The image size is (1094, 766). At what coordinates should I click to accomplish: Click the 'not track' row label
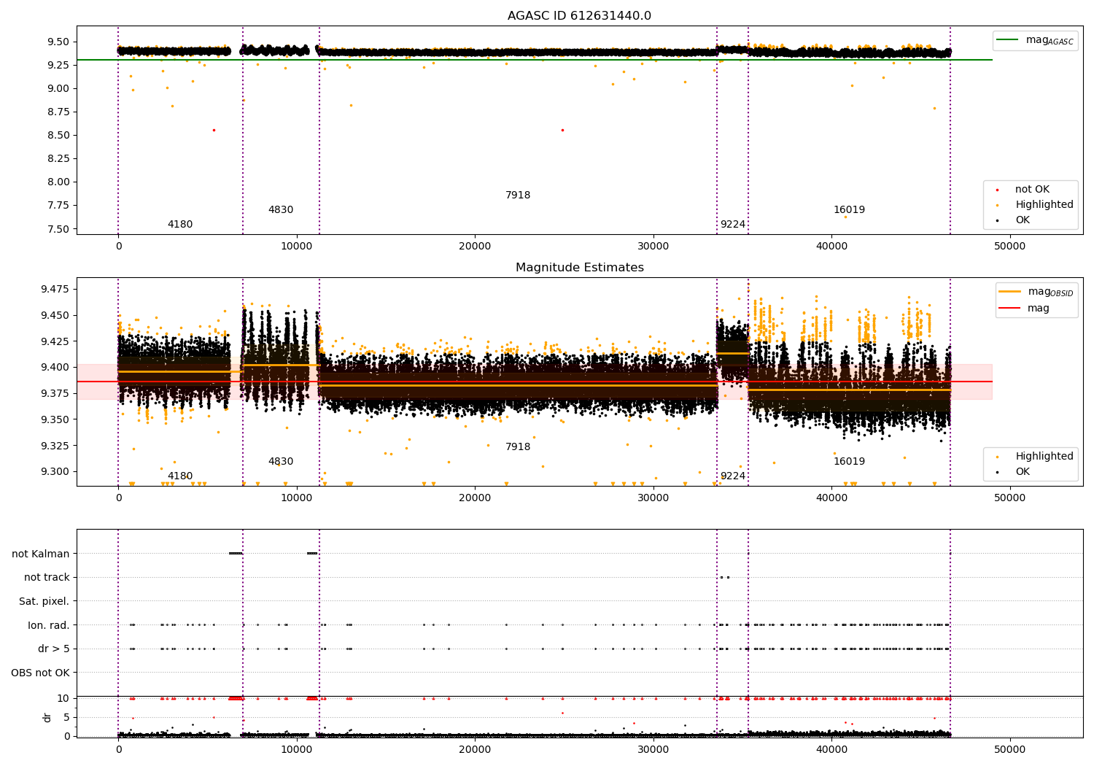point(47,578)
